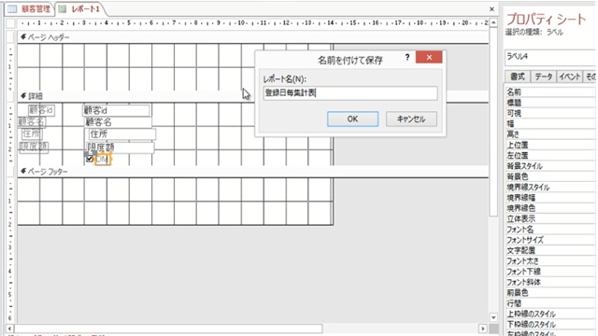Click the report selector box at ruler corner
598x336 pixels.
[10, 23]
